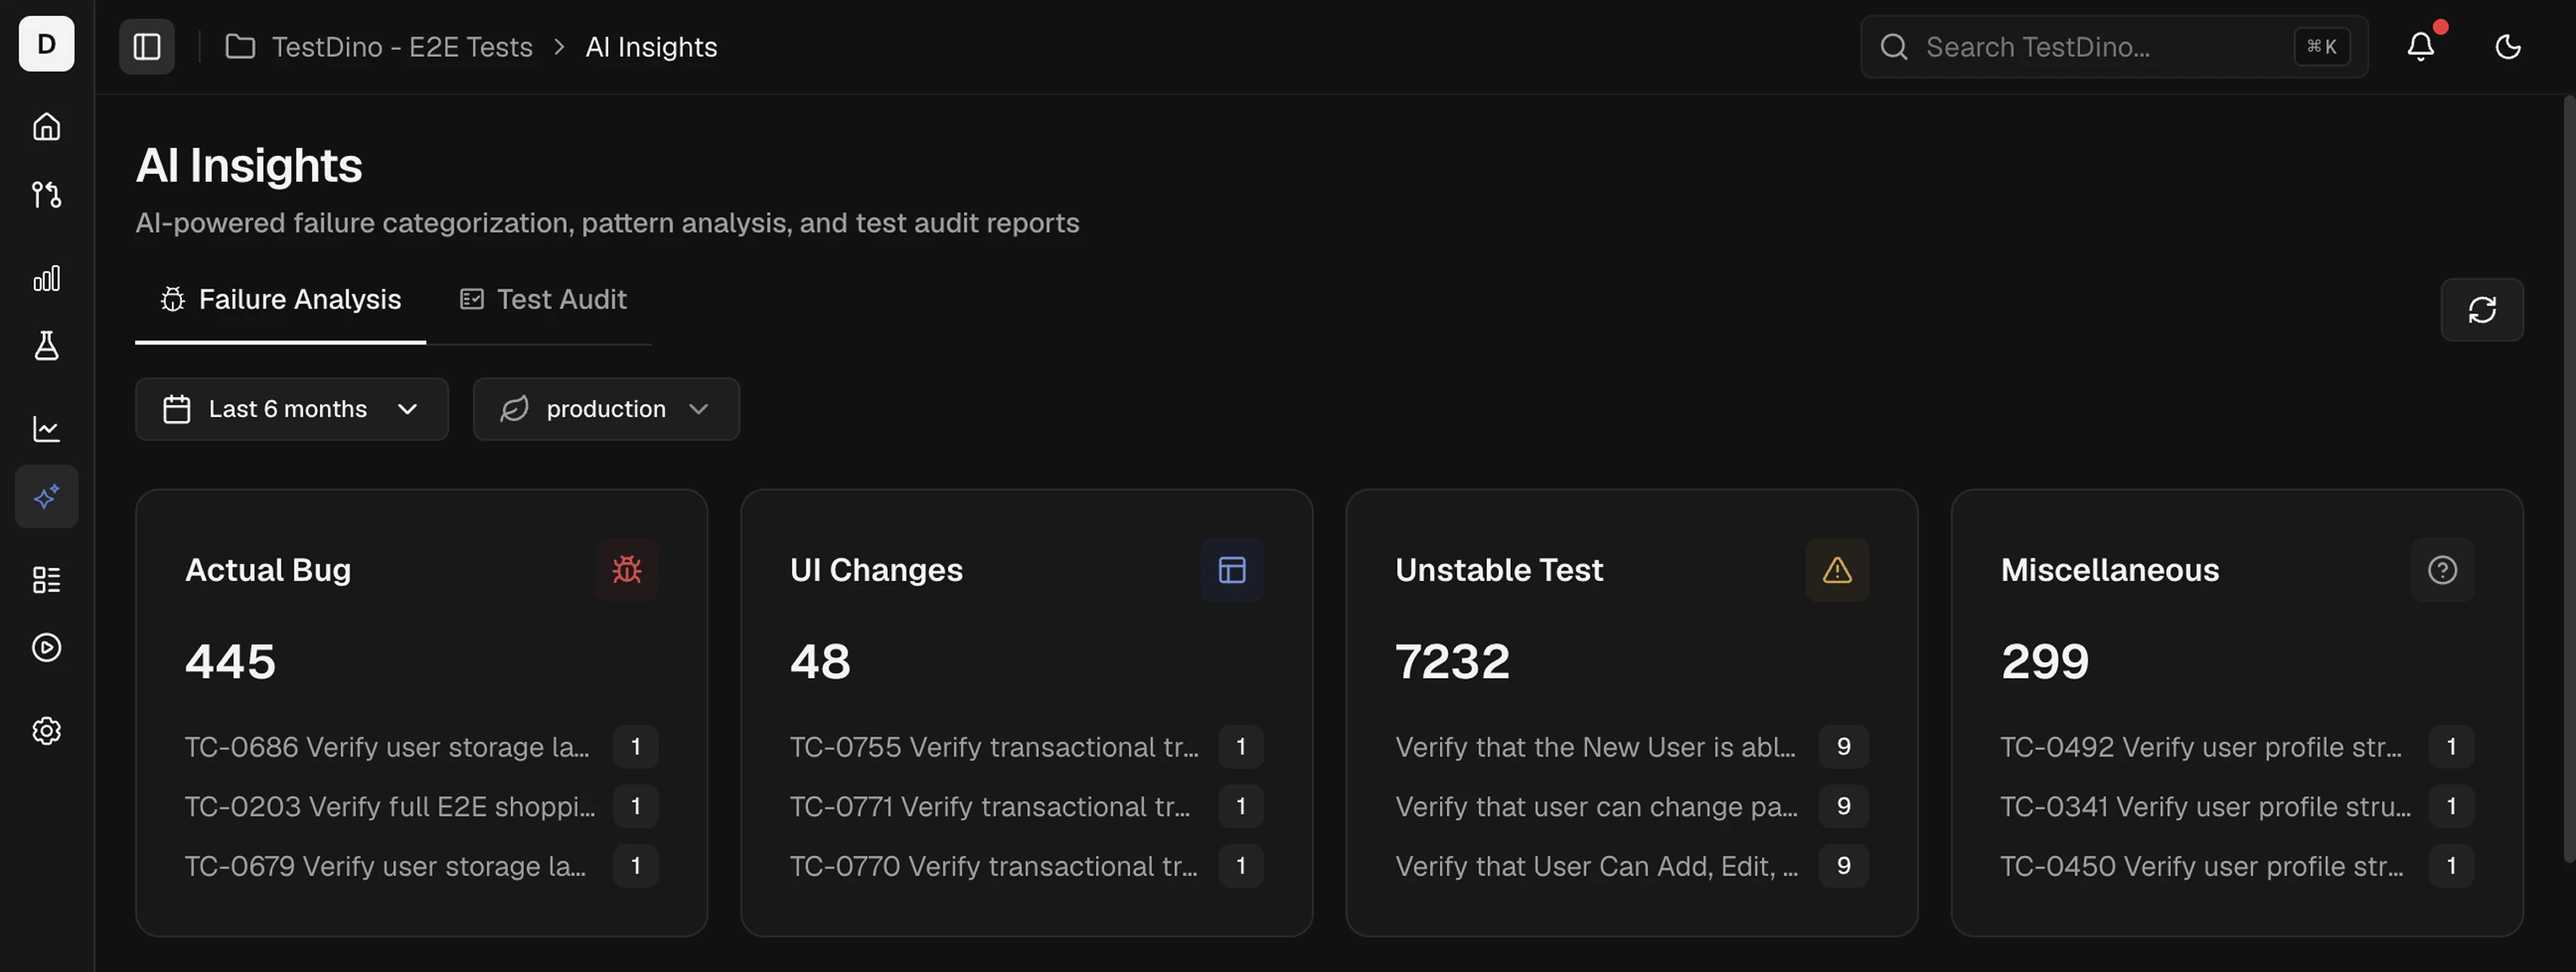Click folder icon in breadcrumb

[x=240, y=46]
